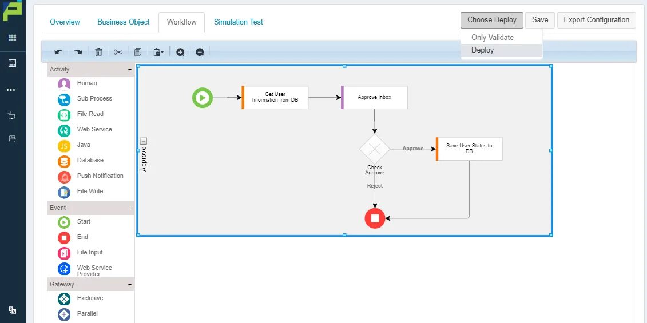Click the Approve flow label
Image resolution: width=647 pixels, height=323 pixels.
click(412, 149)
